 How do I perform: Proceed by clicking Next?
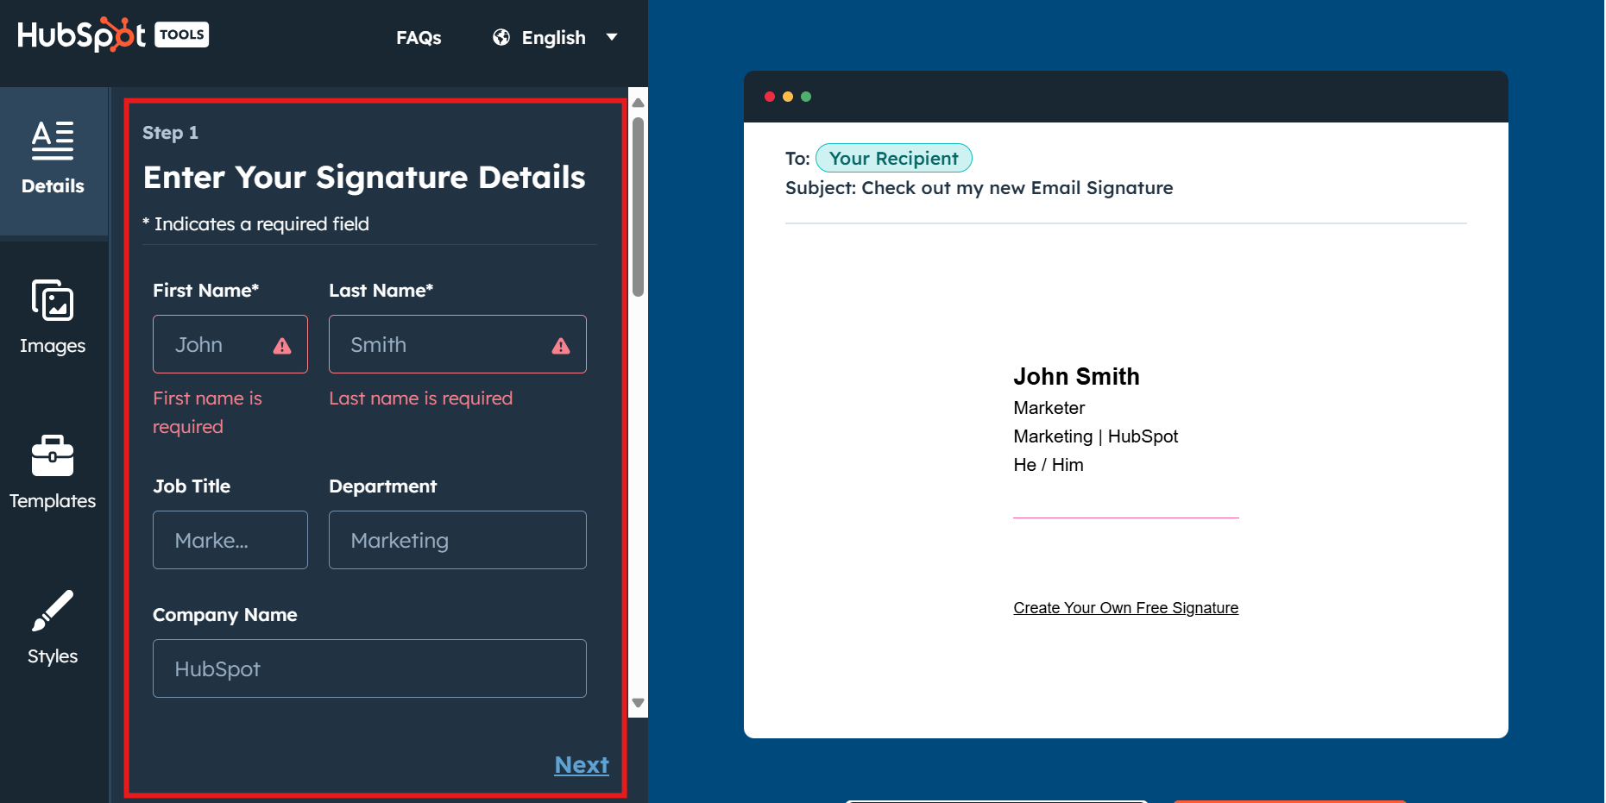pos(581,765)
